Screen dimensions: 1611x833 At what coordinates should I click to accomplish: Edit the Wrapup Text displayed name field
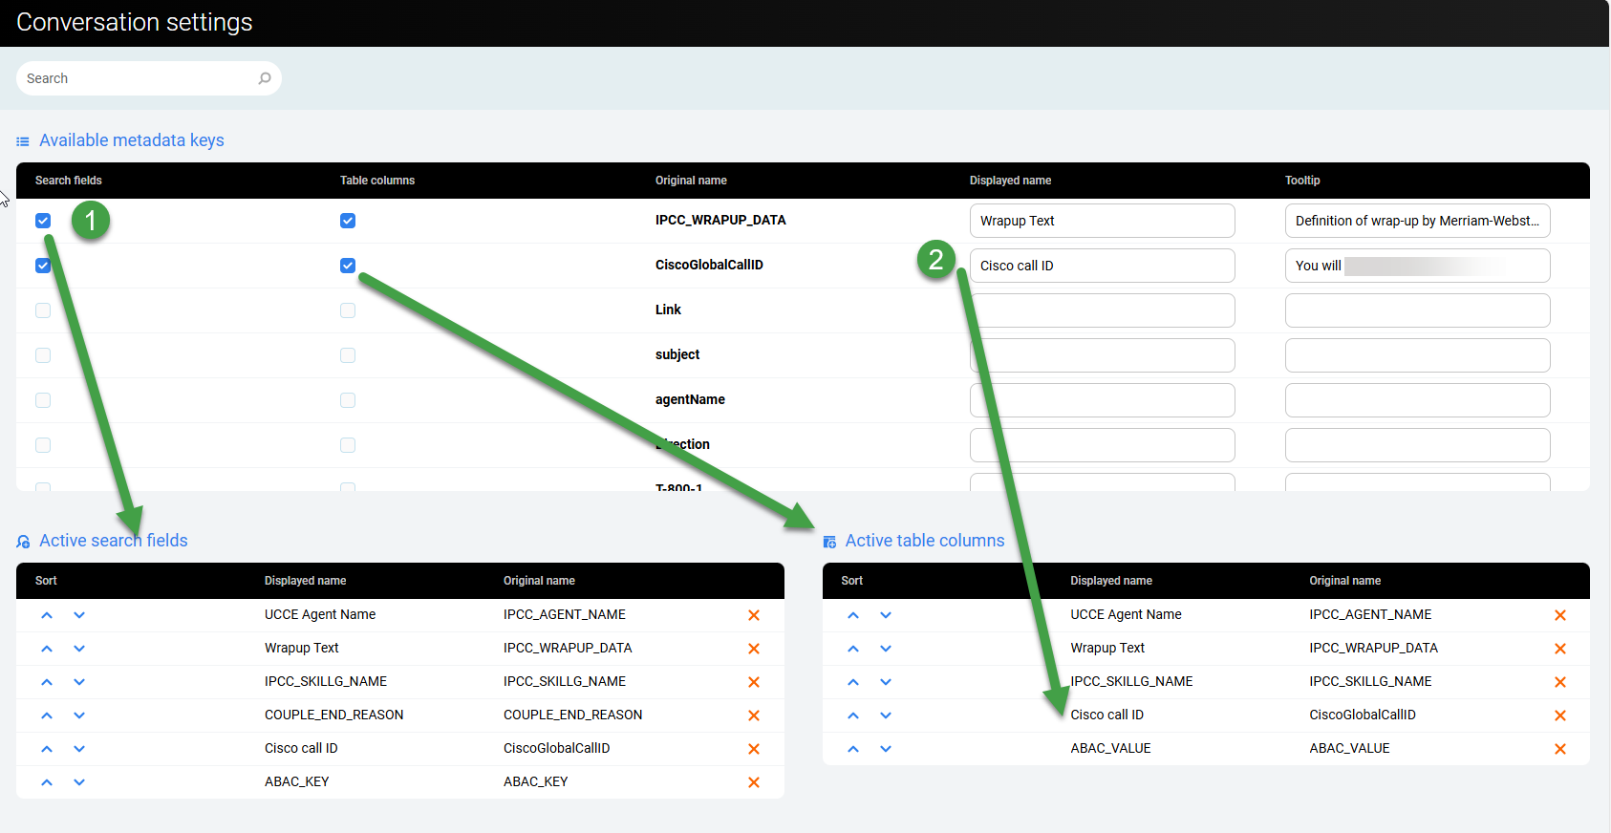pyautogui.click(x=1102, y=221)
